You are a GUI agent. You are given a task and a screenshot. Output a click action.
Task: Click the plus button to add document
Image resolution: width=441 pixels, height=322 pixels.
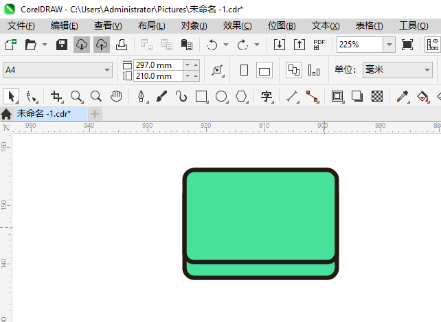95,114
